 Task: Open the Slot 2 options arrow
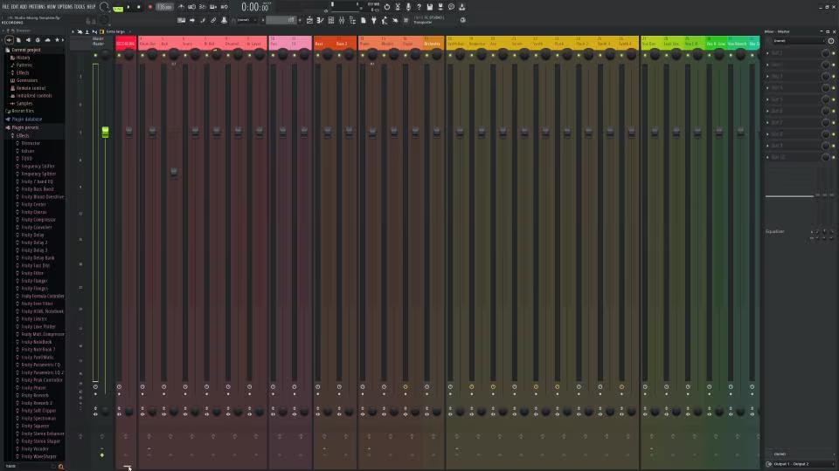tap(768, 65)
